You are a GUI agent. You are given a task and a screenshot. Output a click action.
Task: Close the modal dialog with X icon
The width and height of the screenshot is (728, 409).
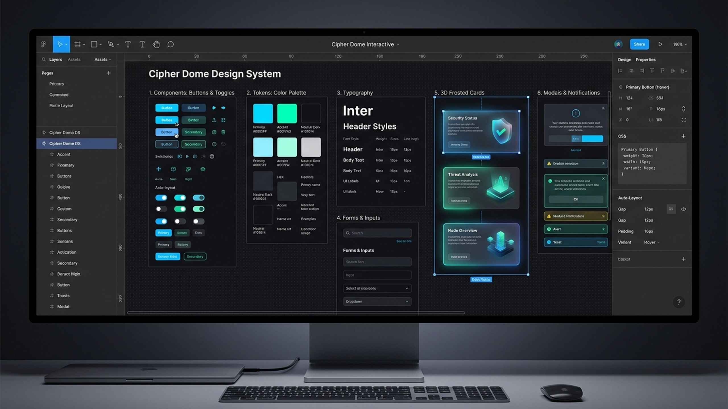pos(603,108)
